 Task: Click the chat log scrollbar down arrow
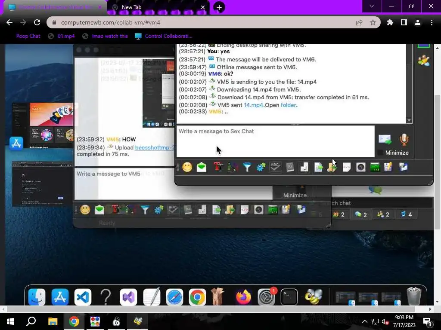409,120
